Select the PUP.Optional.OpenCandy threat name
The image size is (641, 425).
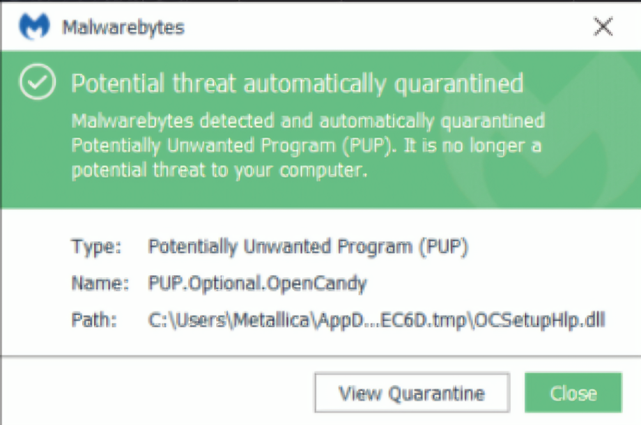click(258, 284)
